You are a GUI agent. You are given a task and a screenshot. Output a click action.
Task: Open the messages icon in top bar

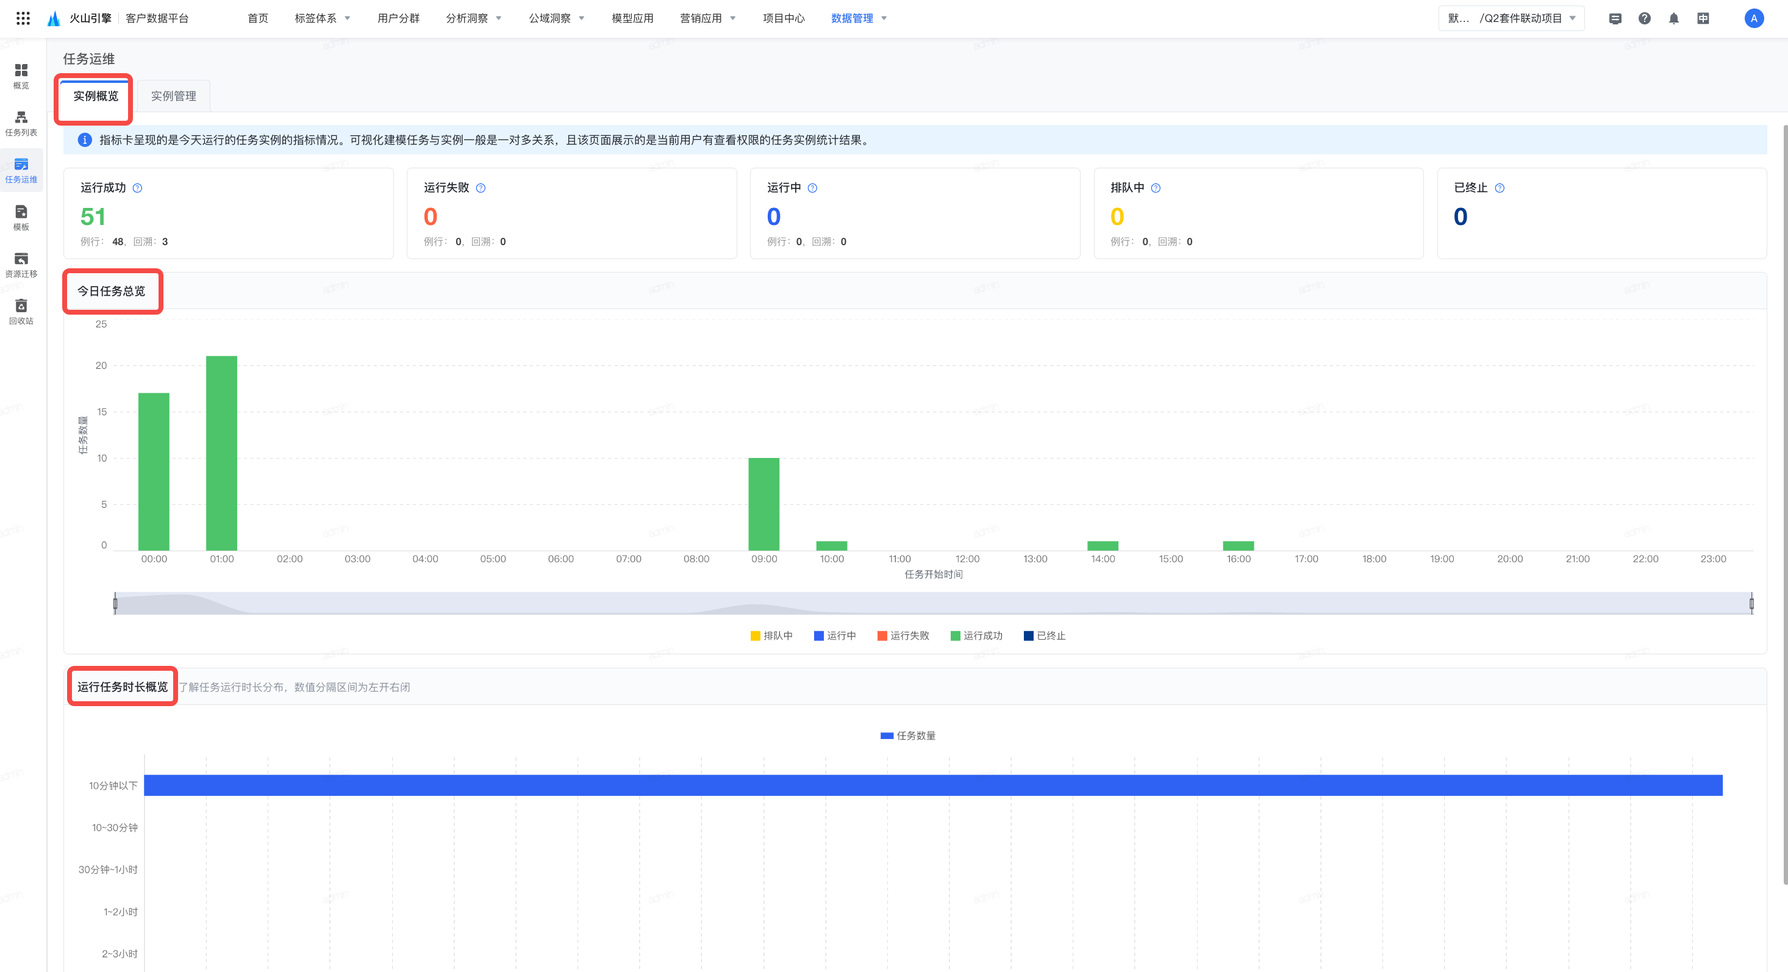pyautogui.click(x=1615, y=19)
